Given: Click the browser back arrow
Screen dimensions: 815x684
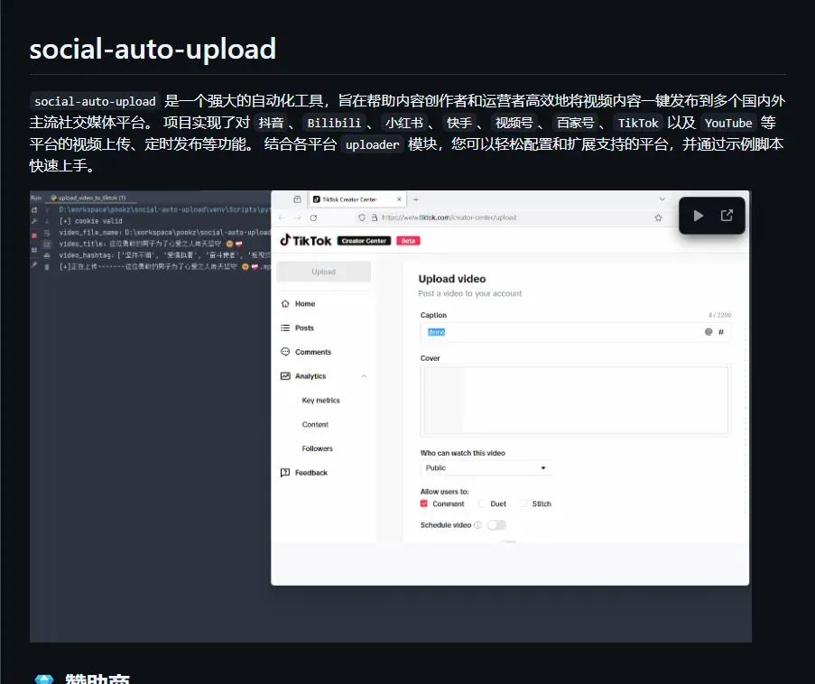Looking at the screenshot, I should (282, 217).
